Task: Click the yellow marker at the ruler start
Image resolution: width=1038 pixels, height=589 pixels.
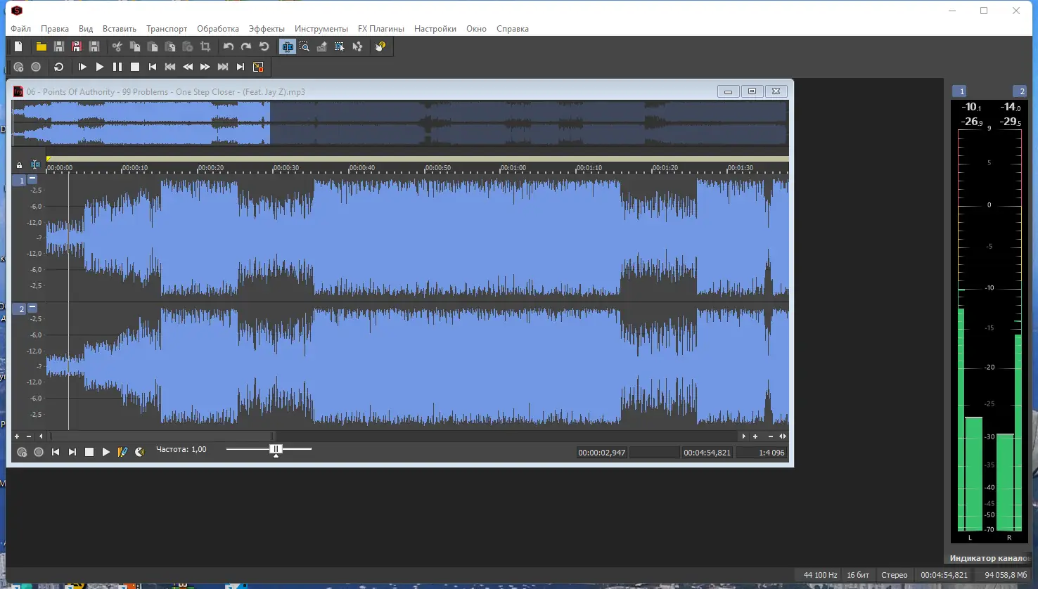Action: point(49,159)
